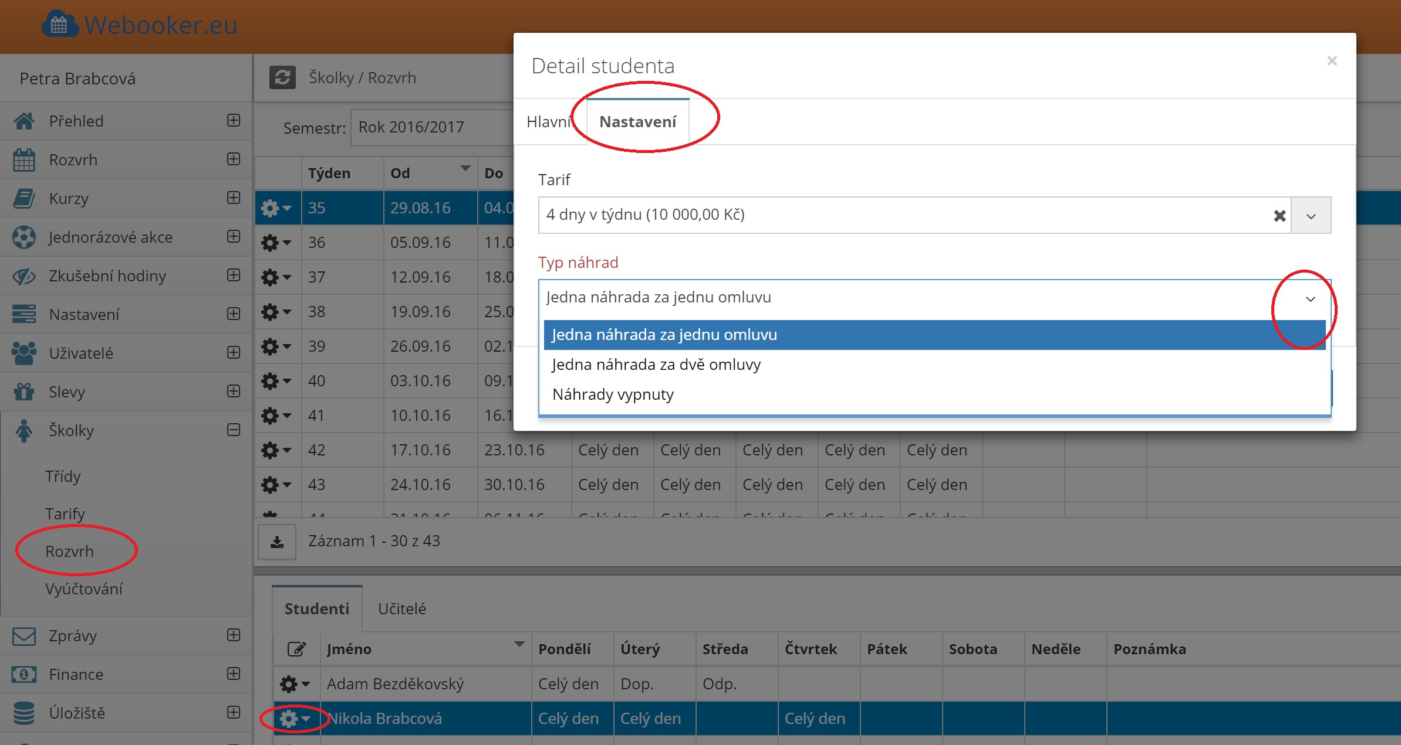
Task: Click the Přehled home icon
Action: point(24,121)
